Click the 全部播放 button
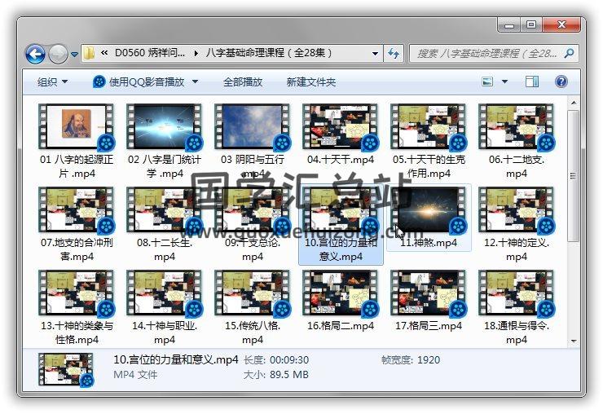 [243, 82]
